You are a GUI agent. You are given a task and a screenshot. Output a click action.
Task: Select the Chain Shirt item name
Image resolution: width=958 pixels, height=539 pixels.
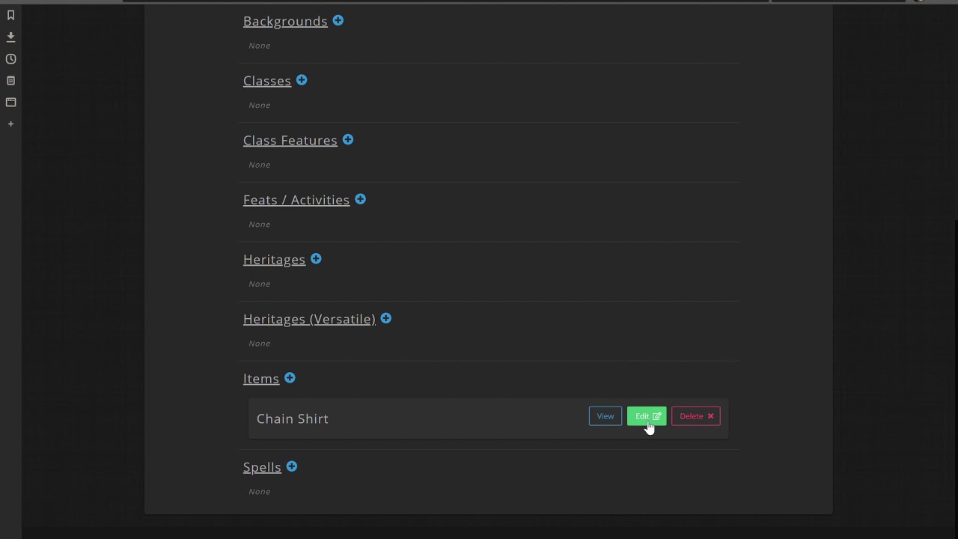pyautogui.click(x=293, y=418)
